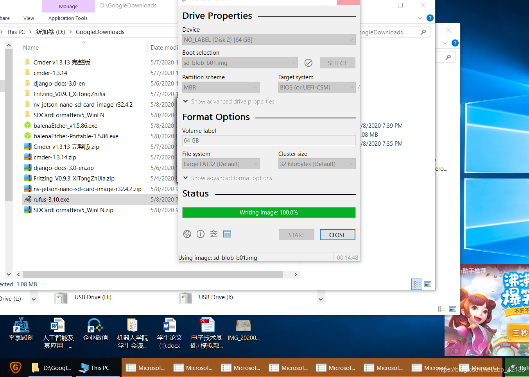Click USB Drive (I:) icon
This screenshot has width=529, height=377.
[185, 298]
